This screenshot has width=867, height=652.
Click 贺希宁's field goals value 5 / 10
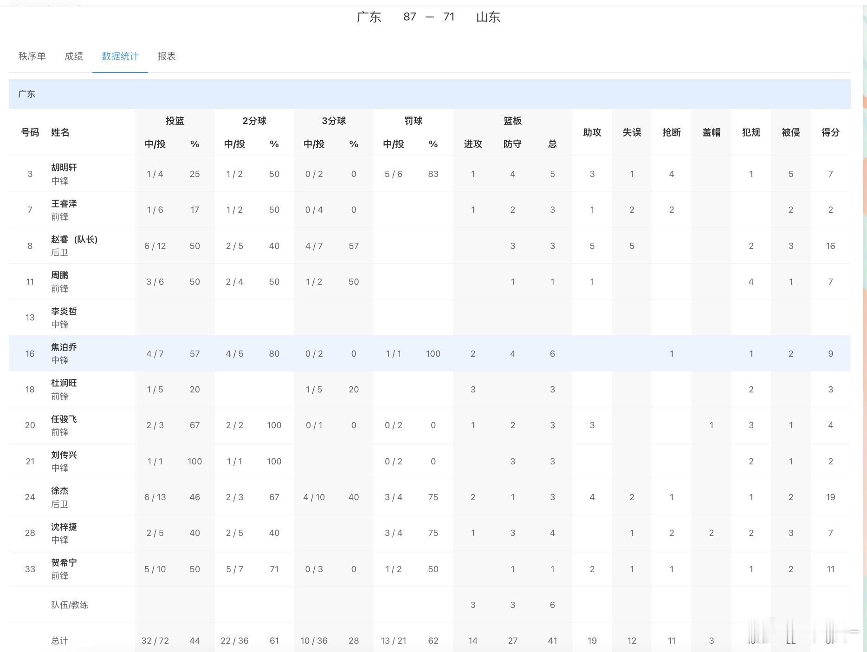tap(155, 569)
